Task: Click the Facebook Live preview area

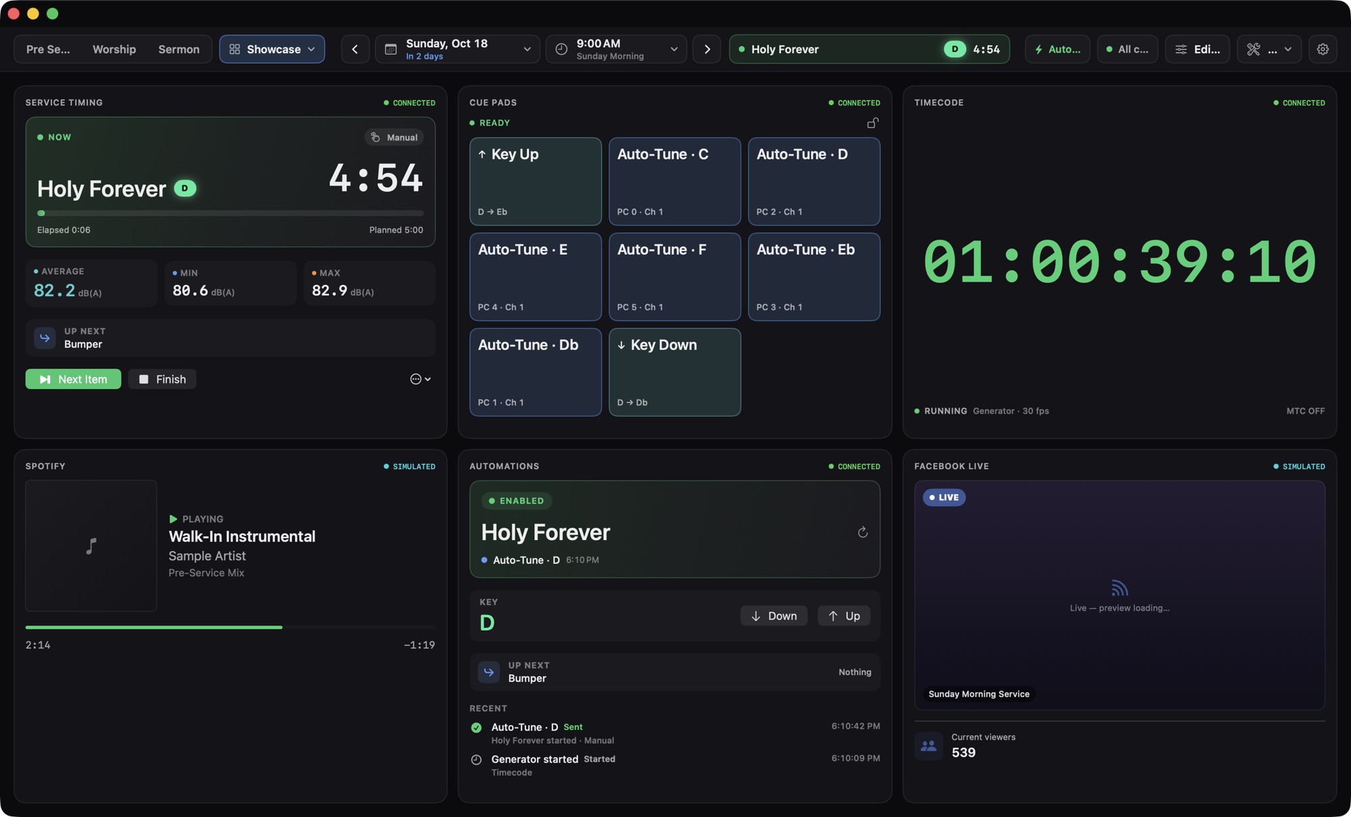Action: (x=1119, y=595)
